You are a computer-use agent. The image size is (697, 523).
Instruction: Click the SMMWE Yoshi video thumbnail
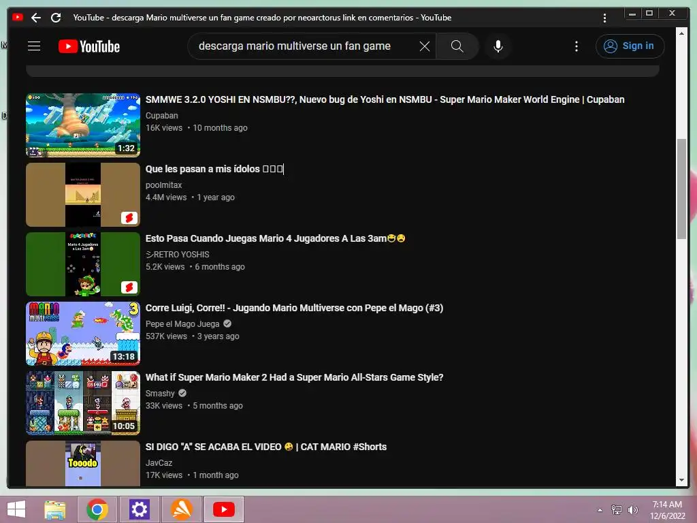tap(83, 125)
